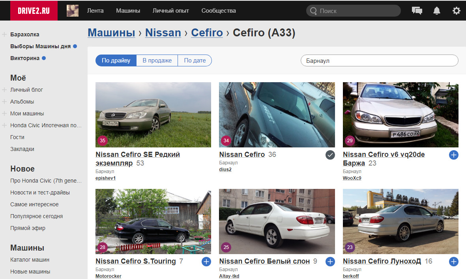Open notifications bell icon
The width and height of the screenshot is (466, 279).
pos(436,11)
